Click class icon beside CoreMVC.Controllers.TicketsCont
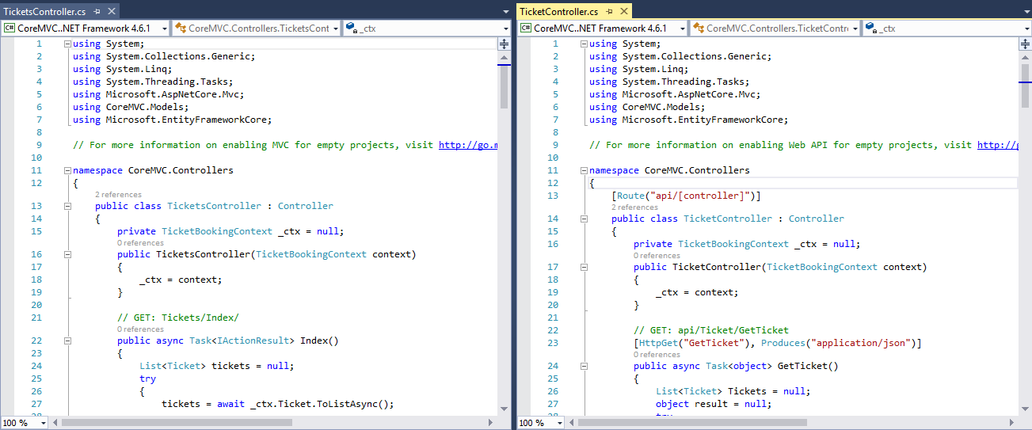1032x430 pixels. point(181,28)
